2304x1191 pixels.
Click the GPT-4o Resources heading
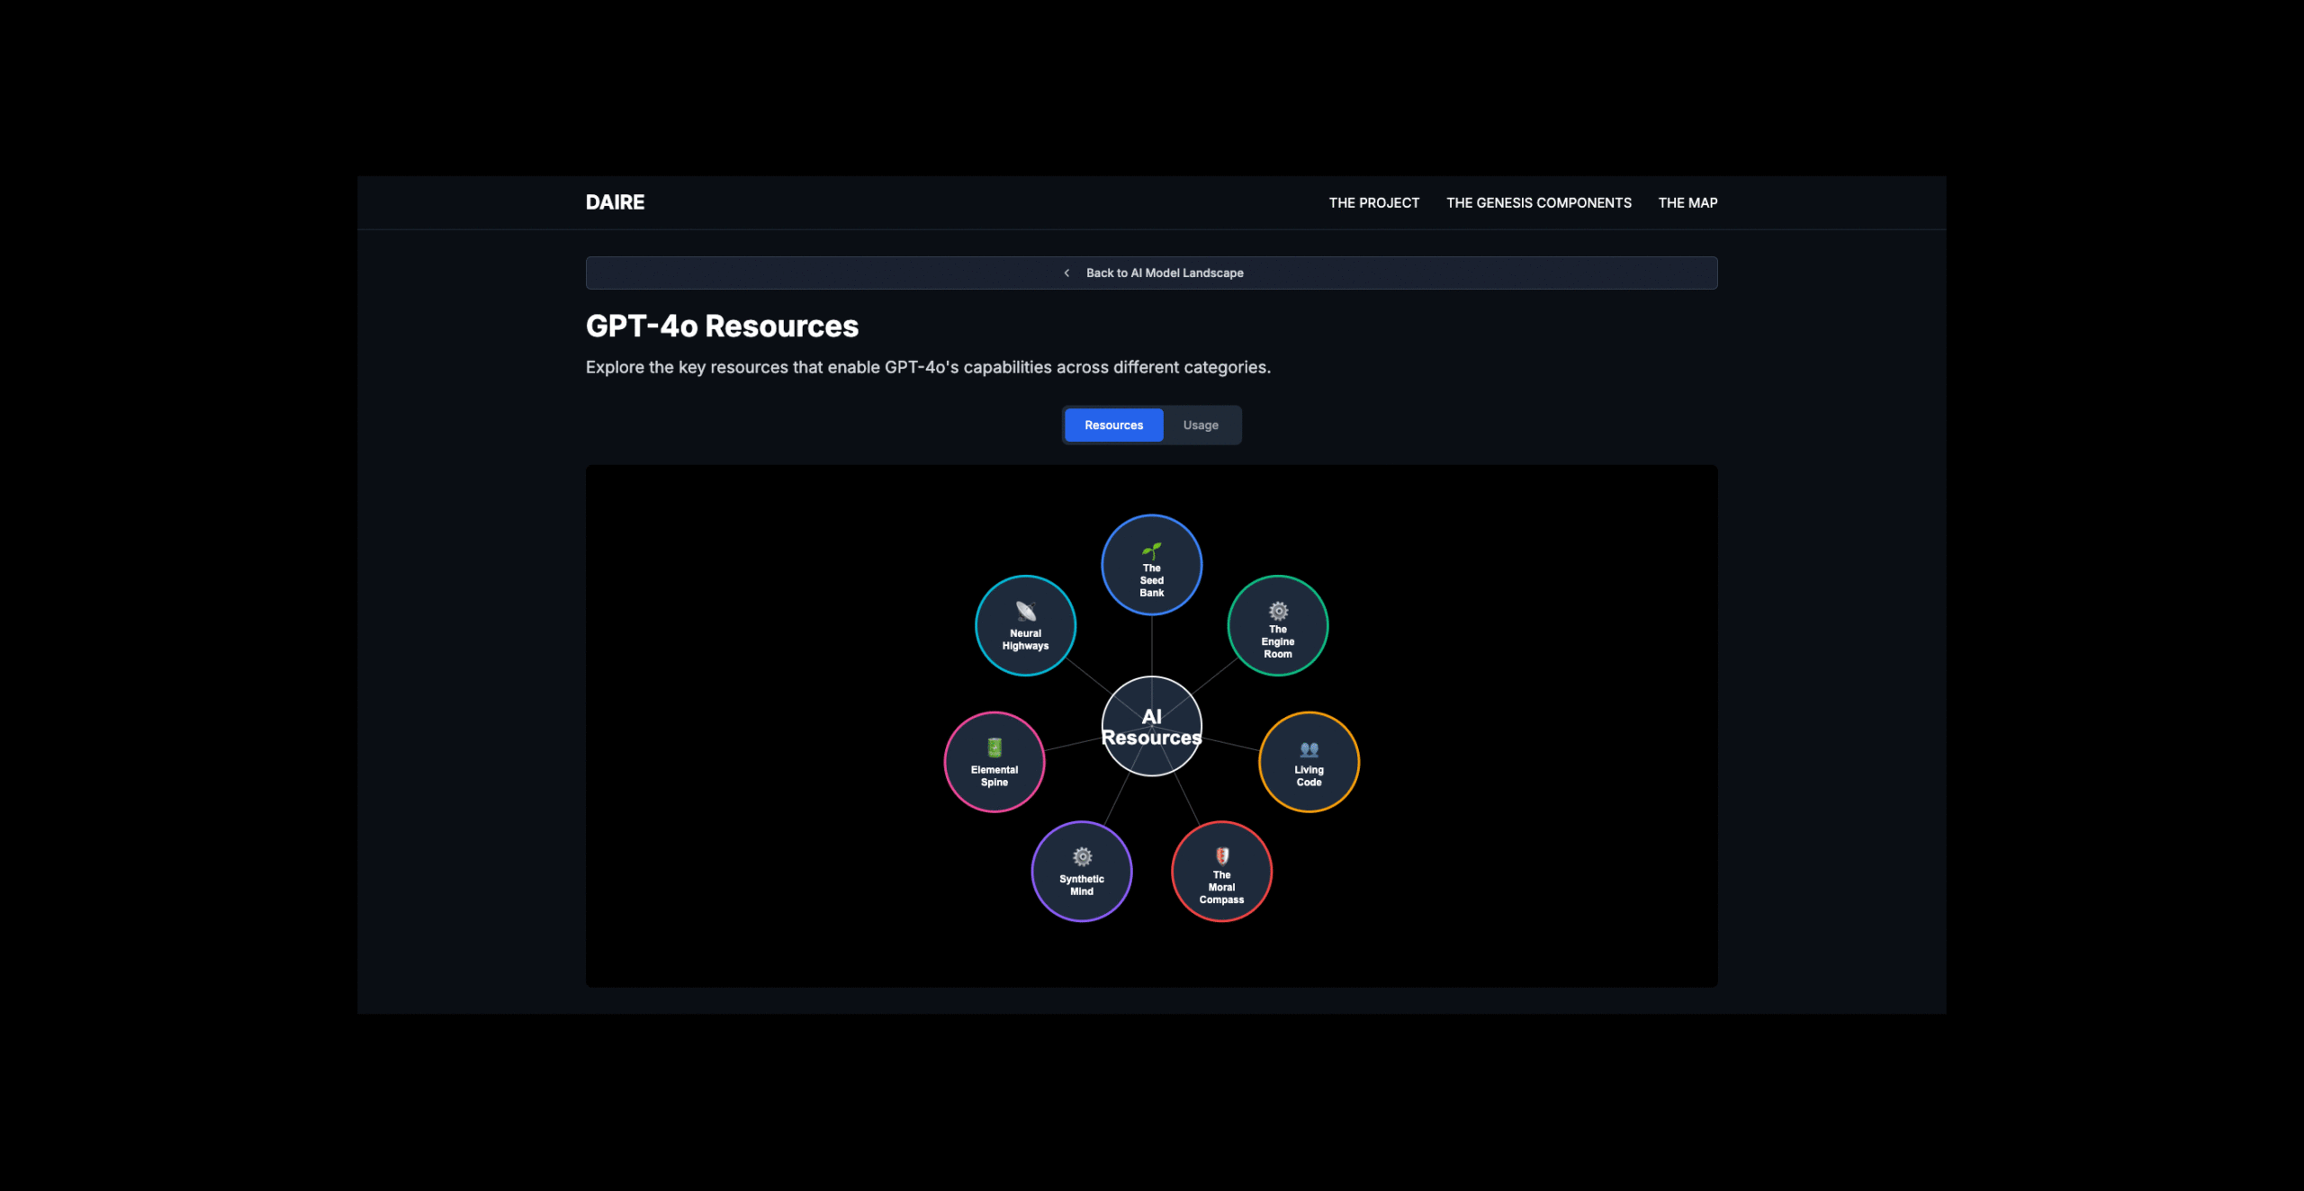point(722,326)
